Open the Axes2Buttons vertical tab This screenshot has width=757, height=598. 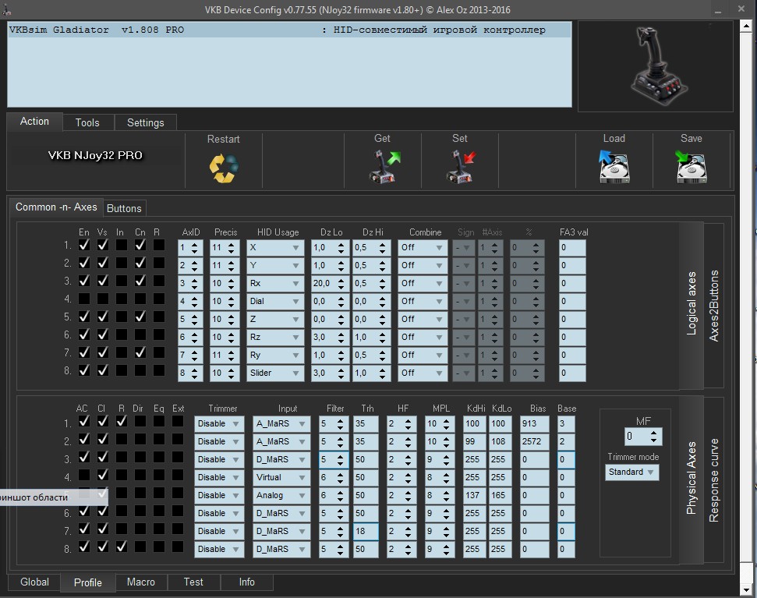coord(713,306)
